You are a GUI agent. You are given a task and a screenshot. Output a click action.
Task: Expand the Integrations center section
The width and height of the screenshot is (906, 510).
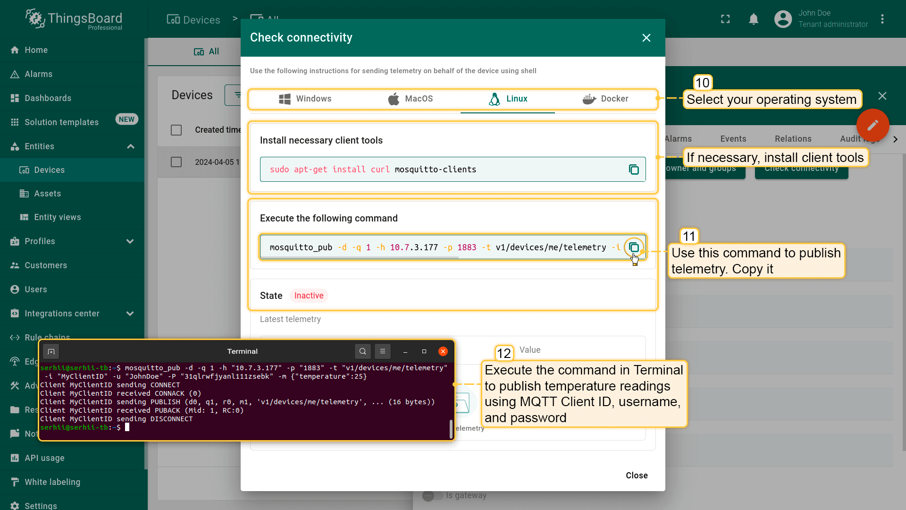tap(130, 314)
